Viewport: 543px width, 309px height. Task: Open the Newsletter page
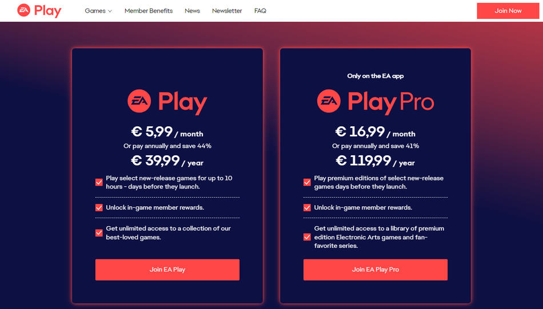227,11
